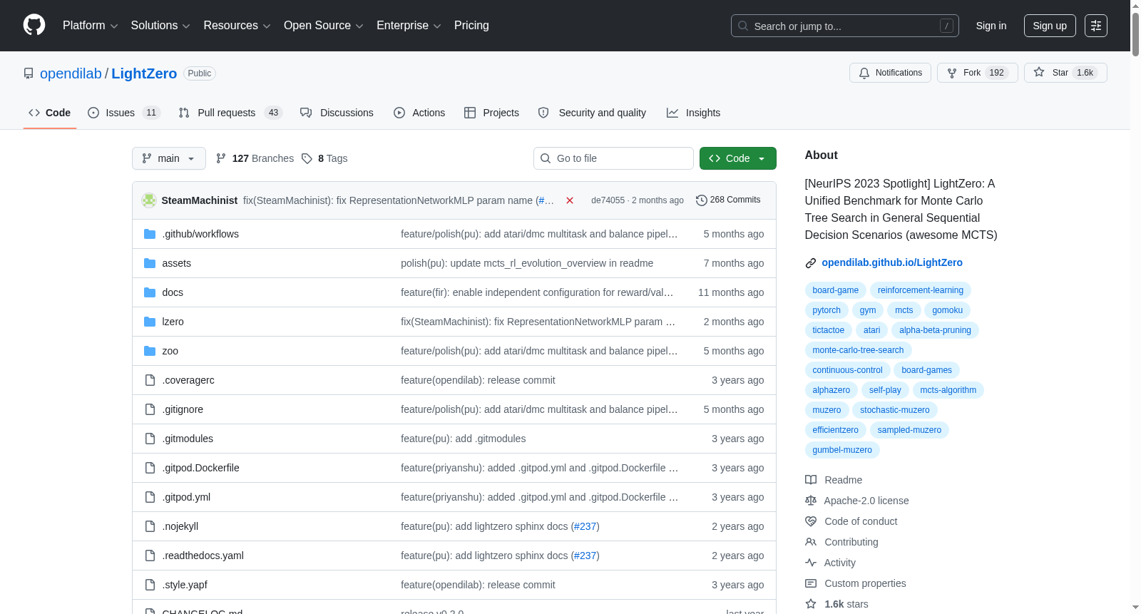This screenshot has height=614, width=1141.
Task: Expand the Resources menu
Action: (x=237, y=26)
